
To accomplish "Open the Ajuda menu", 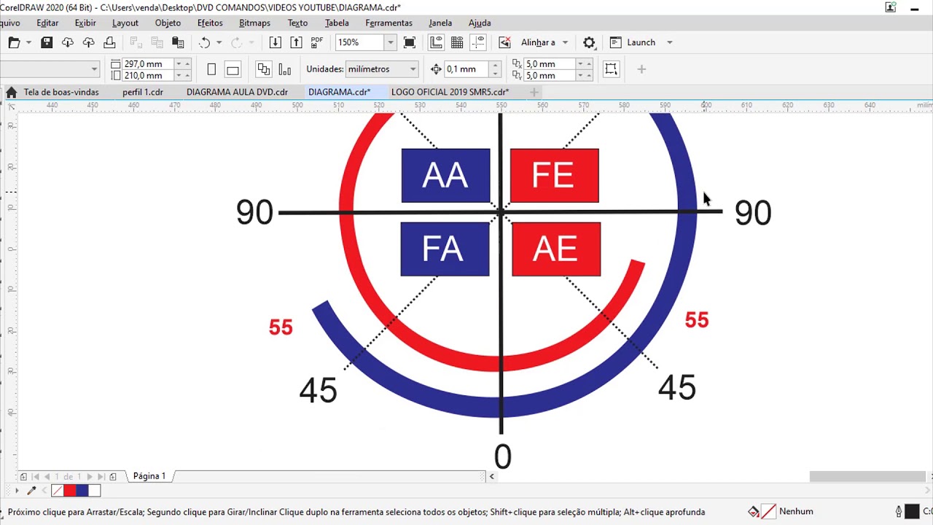I will coord(480,23).
